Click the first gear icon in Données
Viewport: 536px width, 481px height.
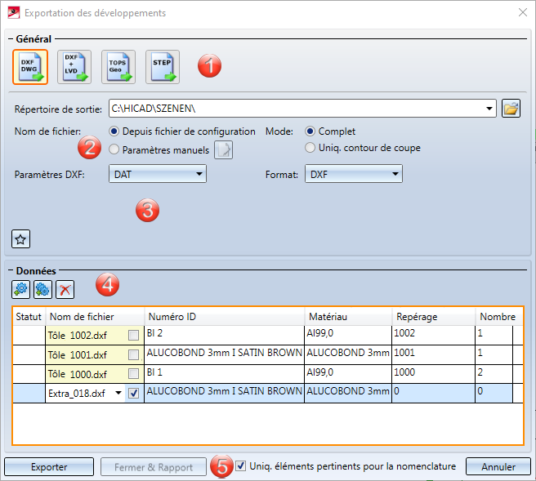21,289
